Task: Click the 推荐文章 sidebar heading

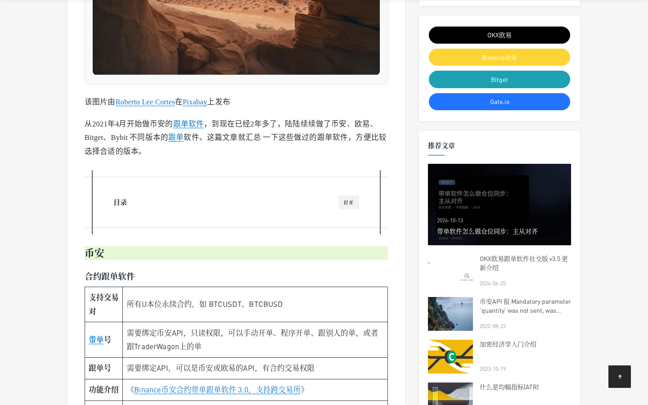Action: (x=441, y=145)
